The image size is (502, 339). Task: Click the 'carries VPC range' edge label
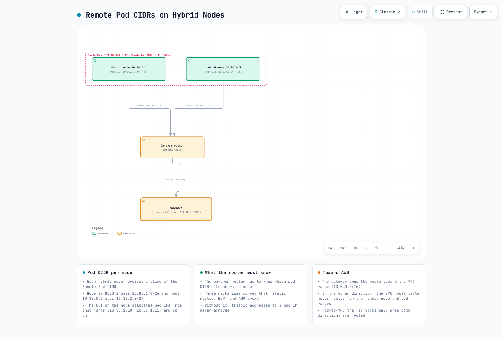pyautogui.click(x=176, y=180)
